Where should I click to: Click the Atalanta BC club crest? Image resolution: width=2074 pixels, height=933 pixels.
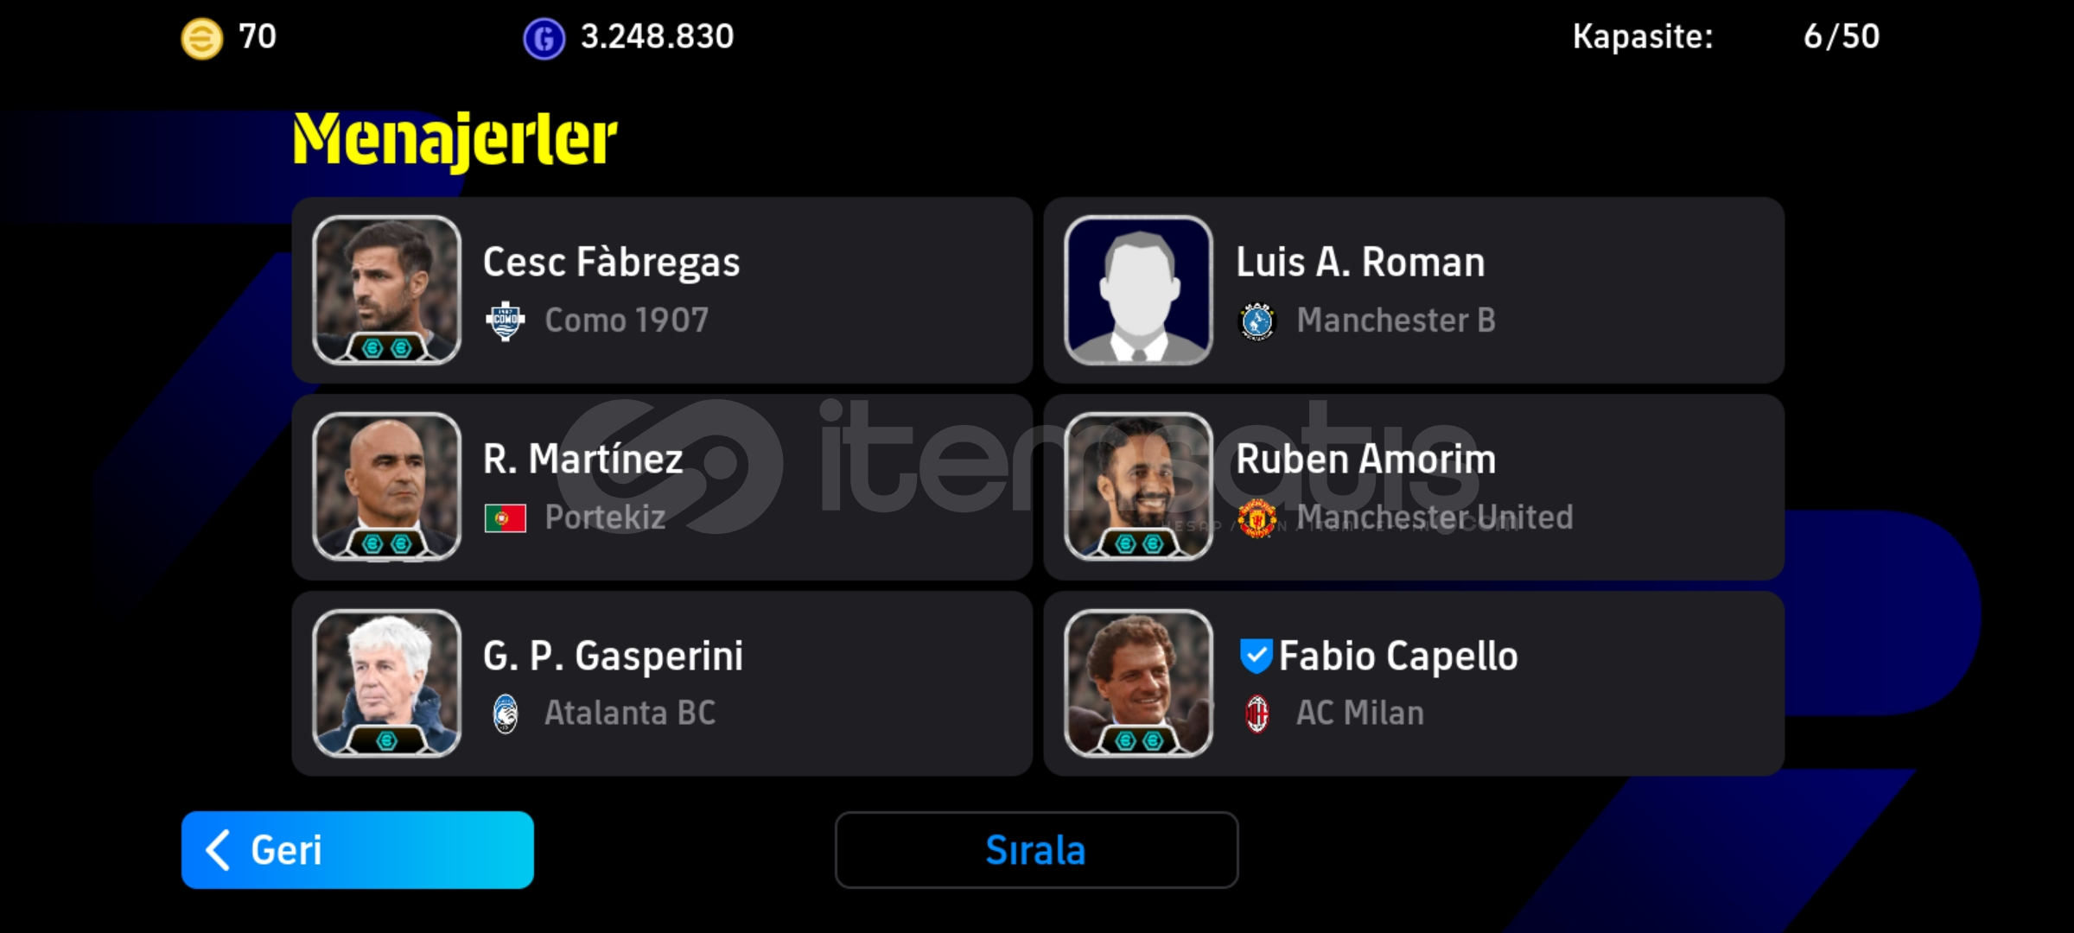point(506,714)
